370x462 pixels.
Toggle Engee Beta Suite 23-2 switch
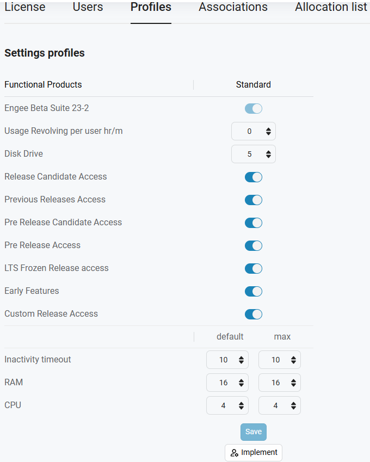(254, 108)
